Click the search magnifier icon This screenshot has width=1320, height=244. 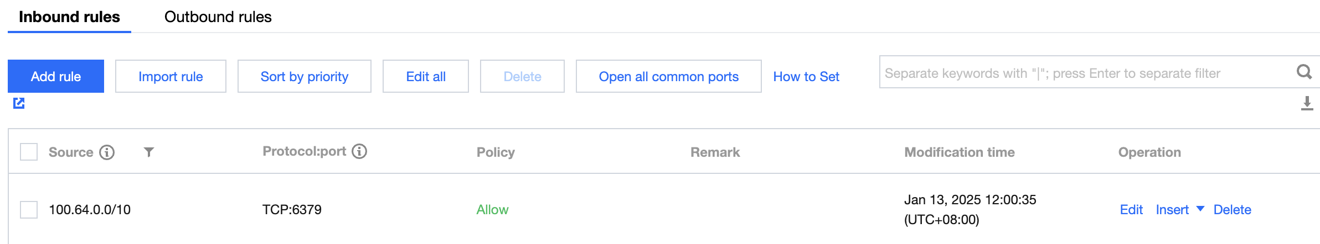[x=1304, y=72]
